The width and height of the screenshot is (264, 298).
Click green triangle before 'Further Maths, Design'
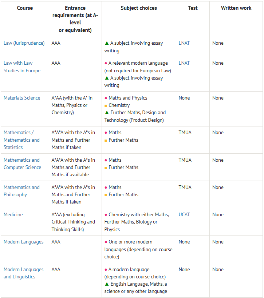(107, 113)
